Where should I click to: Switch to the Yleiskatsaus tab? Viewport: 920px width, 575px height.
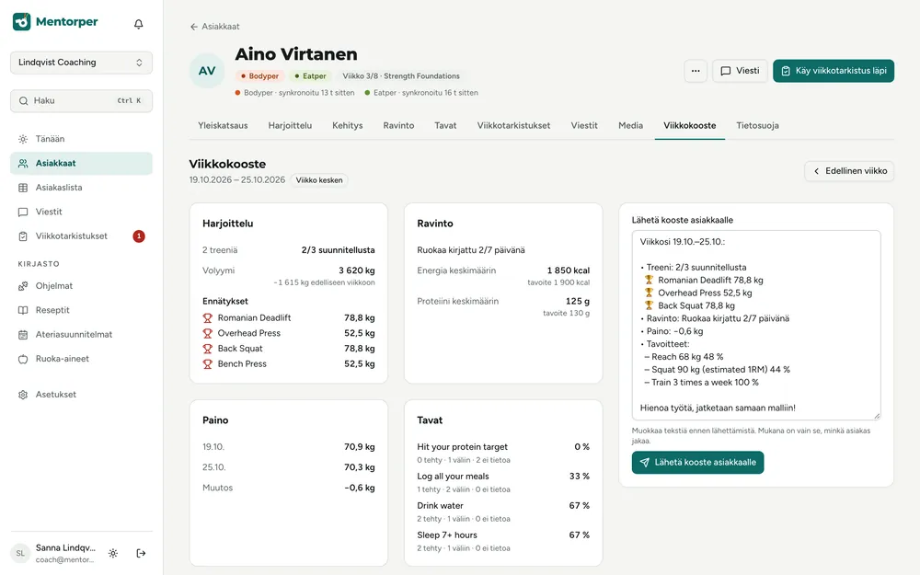click(223, 125)
